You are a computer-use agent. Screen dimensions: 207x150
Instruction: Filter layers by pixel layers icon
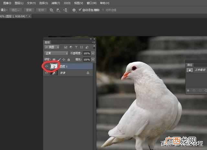click(x=66, y=47)
